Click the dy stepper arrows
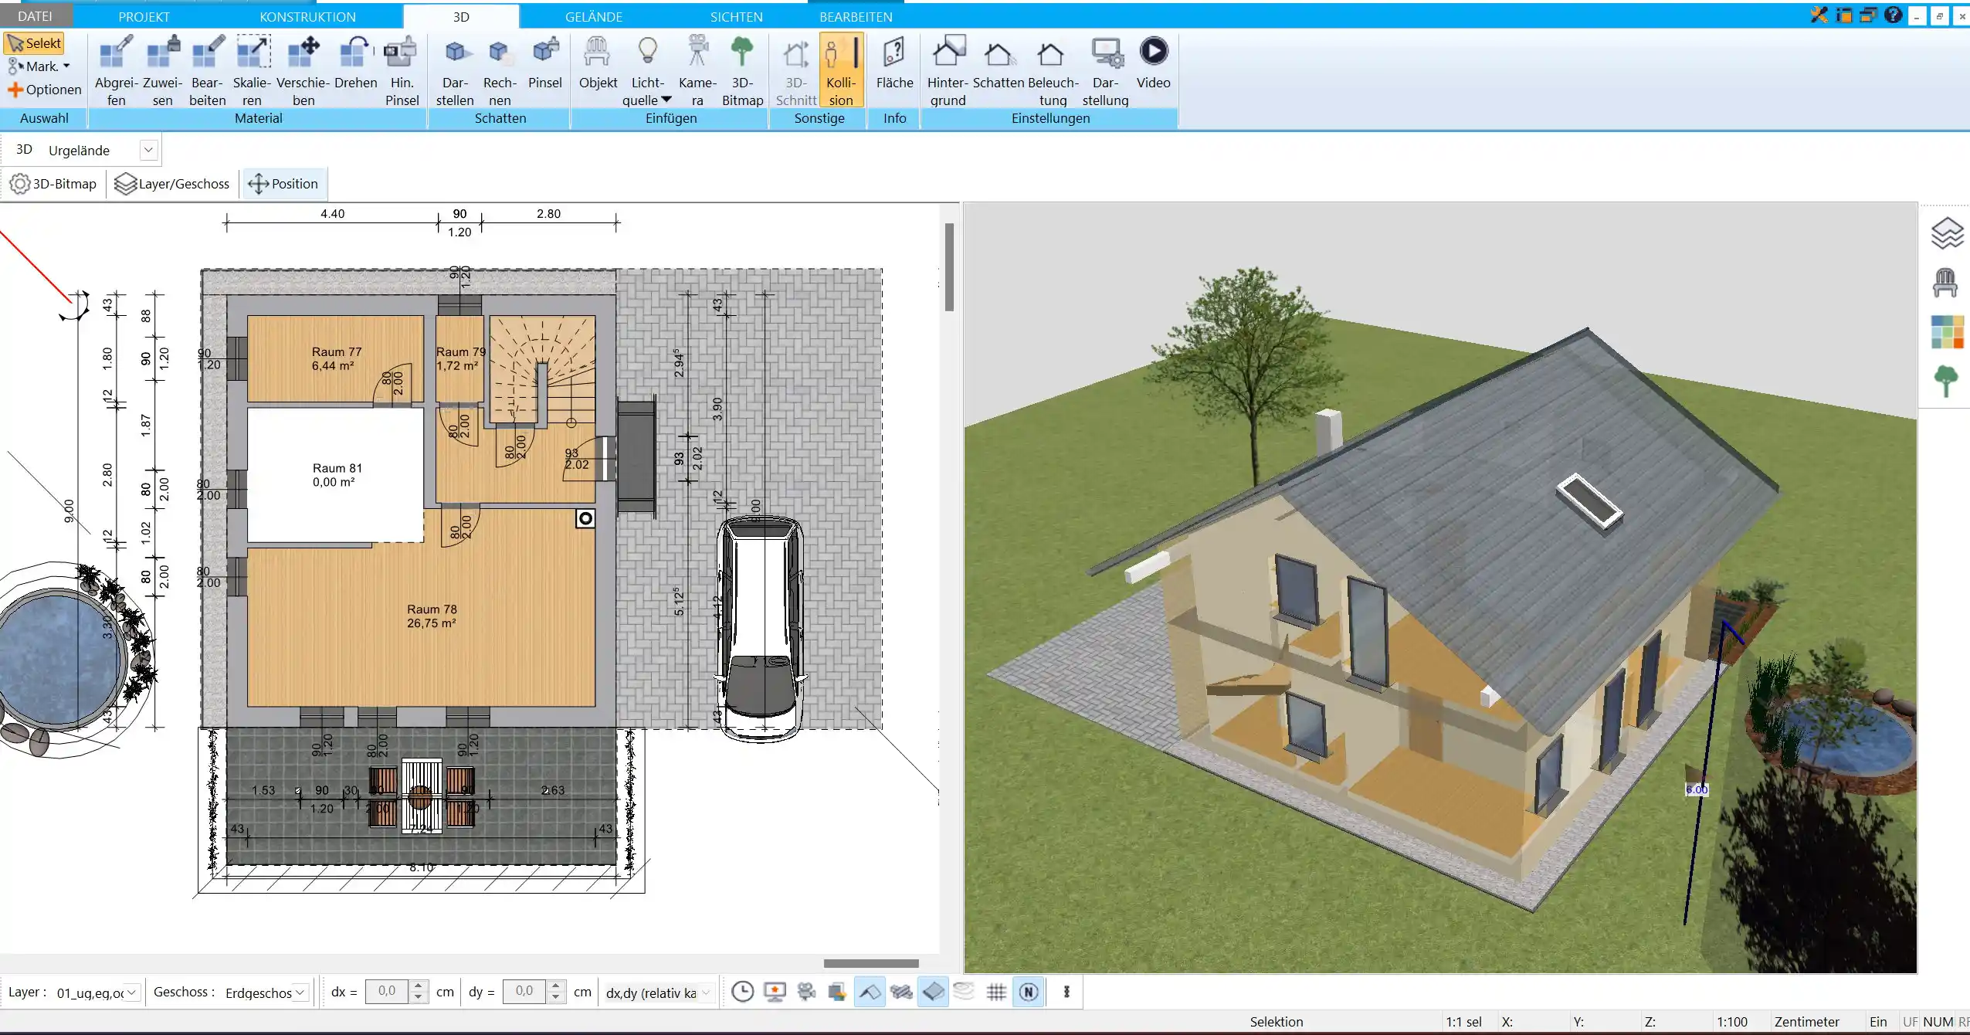 (x=555, y=992)
